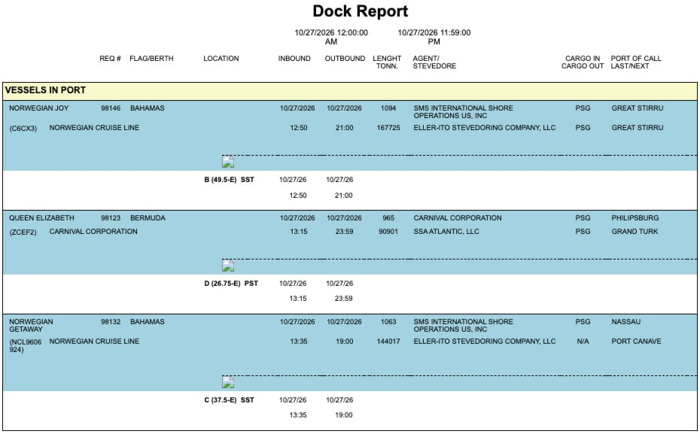This screenshot has height=434, width=700.
Task: Click inbound time 12:50 in Norwegian Joy blue row
Action: [x=299, y=128]
